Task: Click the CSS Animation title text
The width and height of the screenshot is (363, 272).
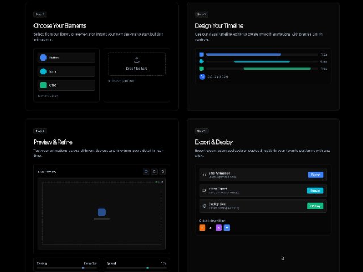Action: (220, 173)
